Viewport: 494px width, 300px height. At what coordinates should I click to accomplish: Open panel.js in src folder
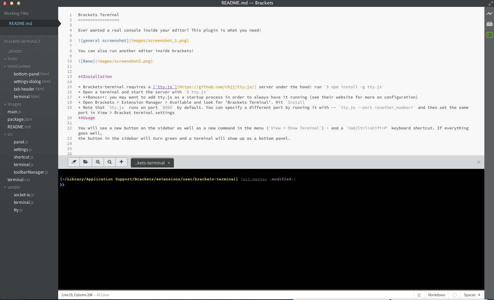point(21,142)
